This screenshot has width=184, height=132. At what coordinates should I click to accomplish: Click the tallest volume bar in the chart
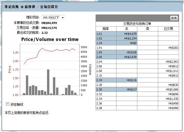coord(48,82)
